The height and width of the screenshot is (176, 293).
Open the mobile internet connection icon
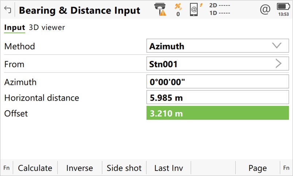click(x=196, y=9)
